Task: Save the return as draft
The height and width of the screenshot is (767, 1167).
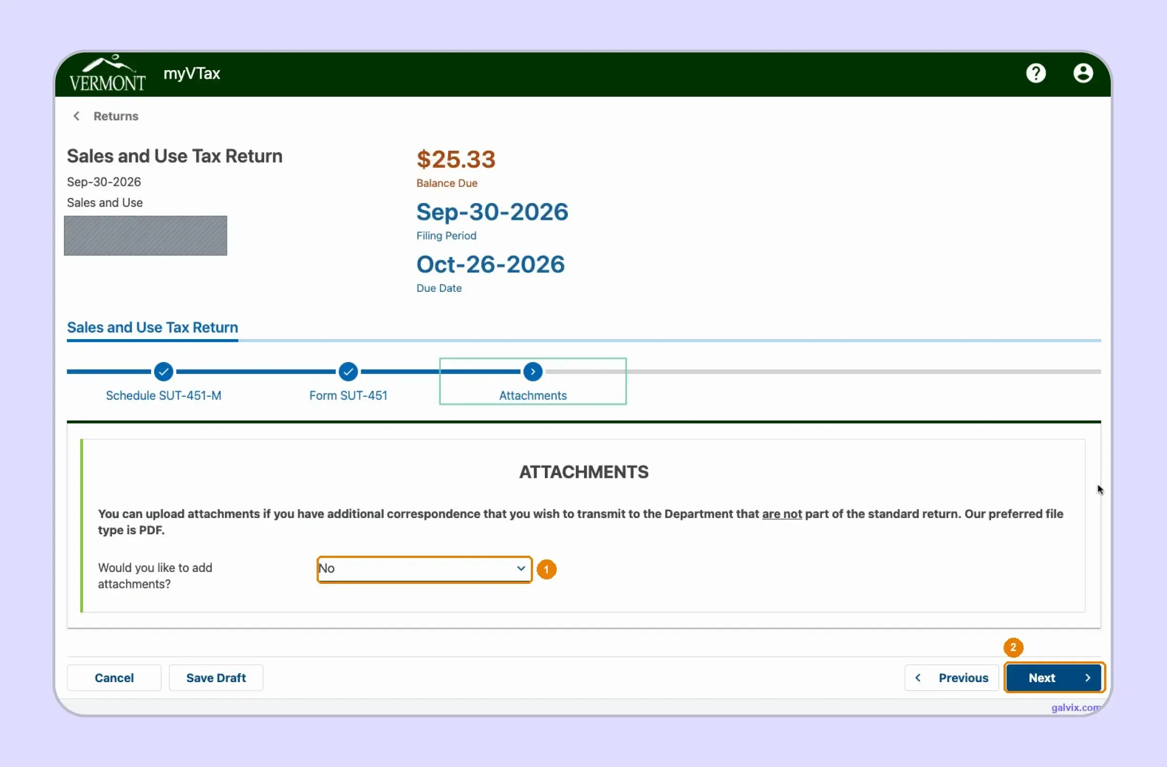Action: coord(216,678)
